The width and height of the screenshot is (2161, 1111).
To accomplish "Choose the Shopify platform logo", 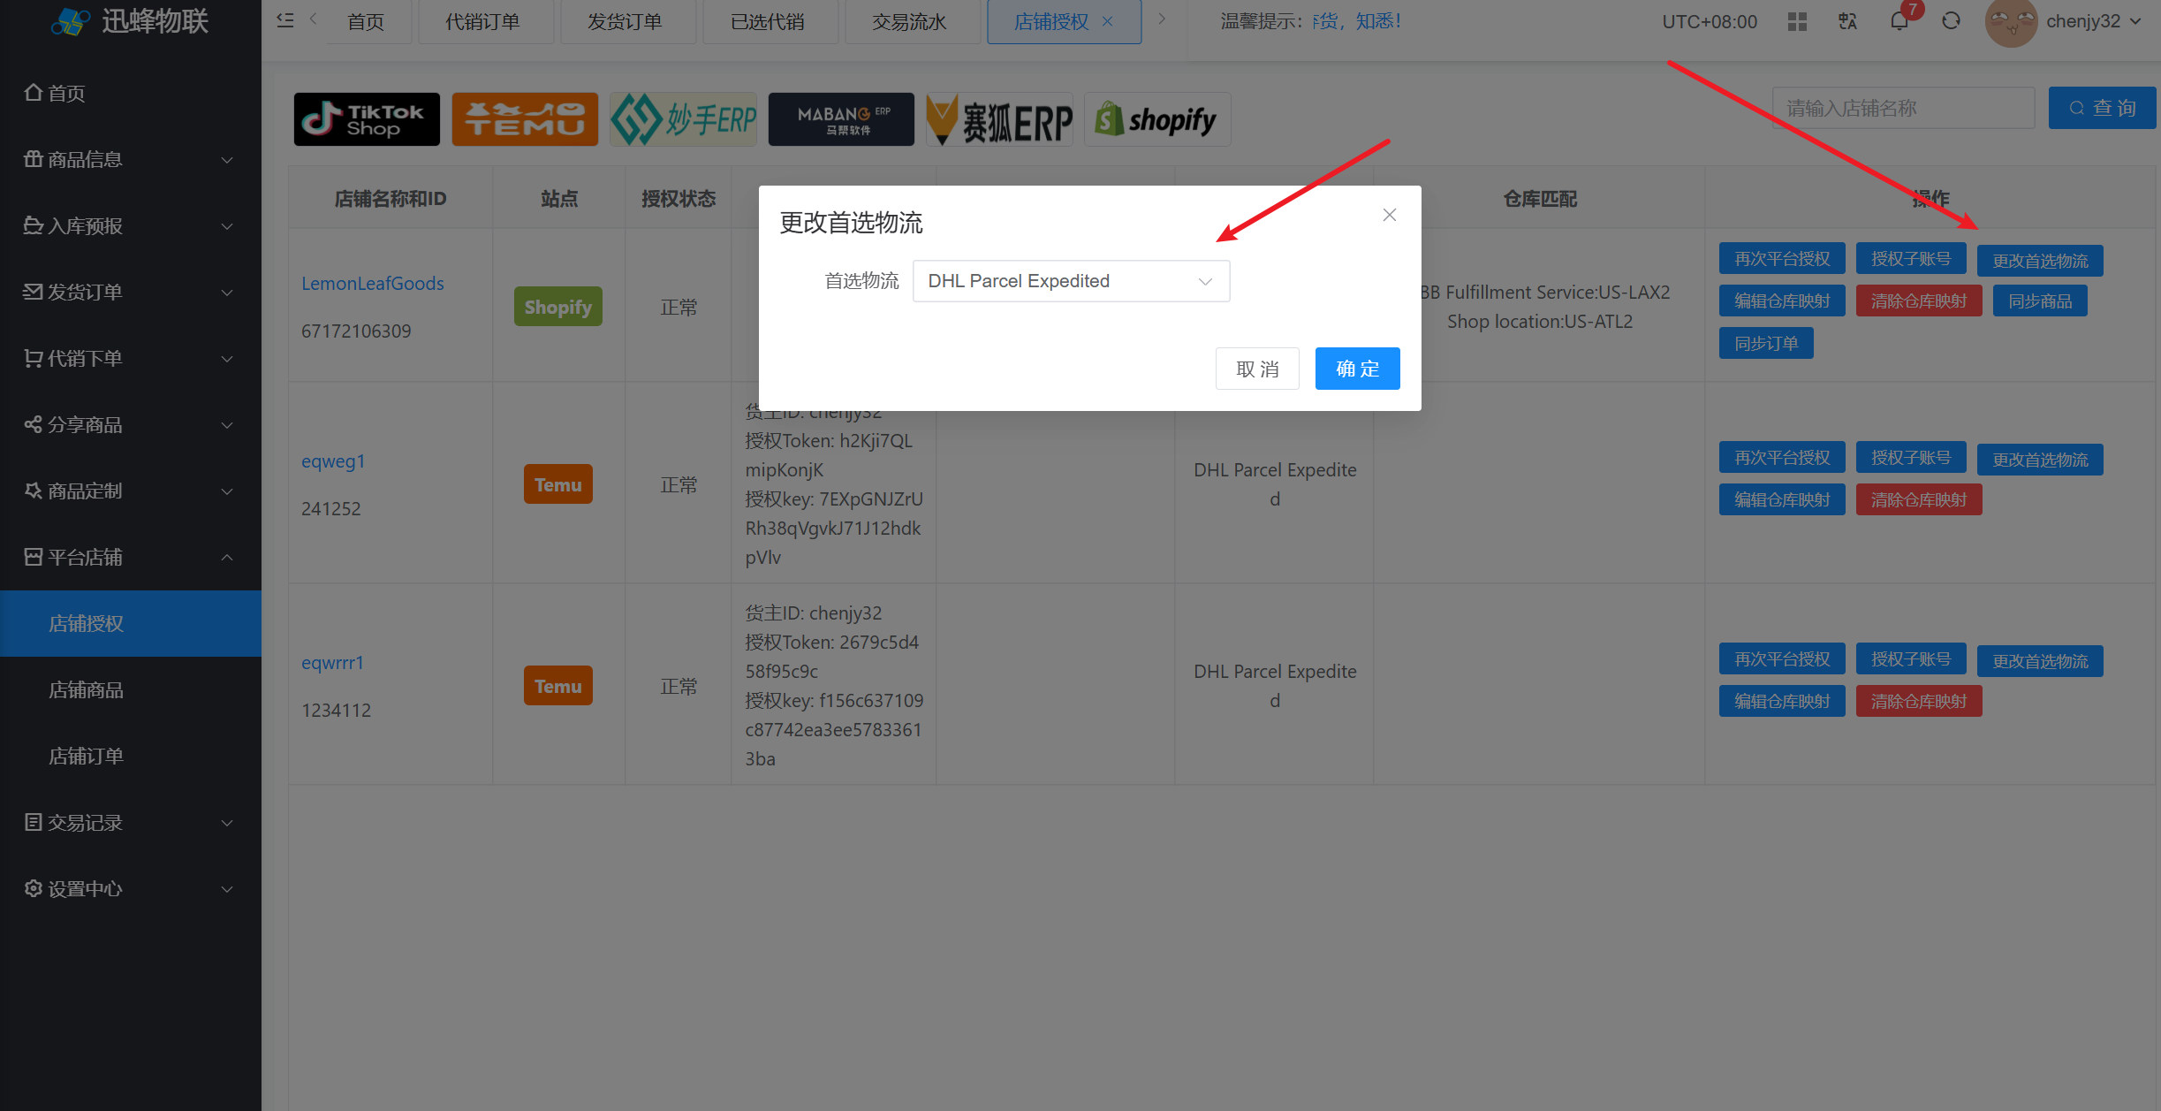I will point(1156,119).
